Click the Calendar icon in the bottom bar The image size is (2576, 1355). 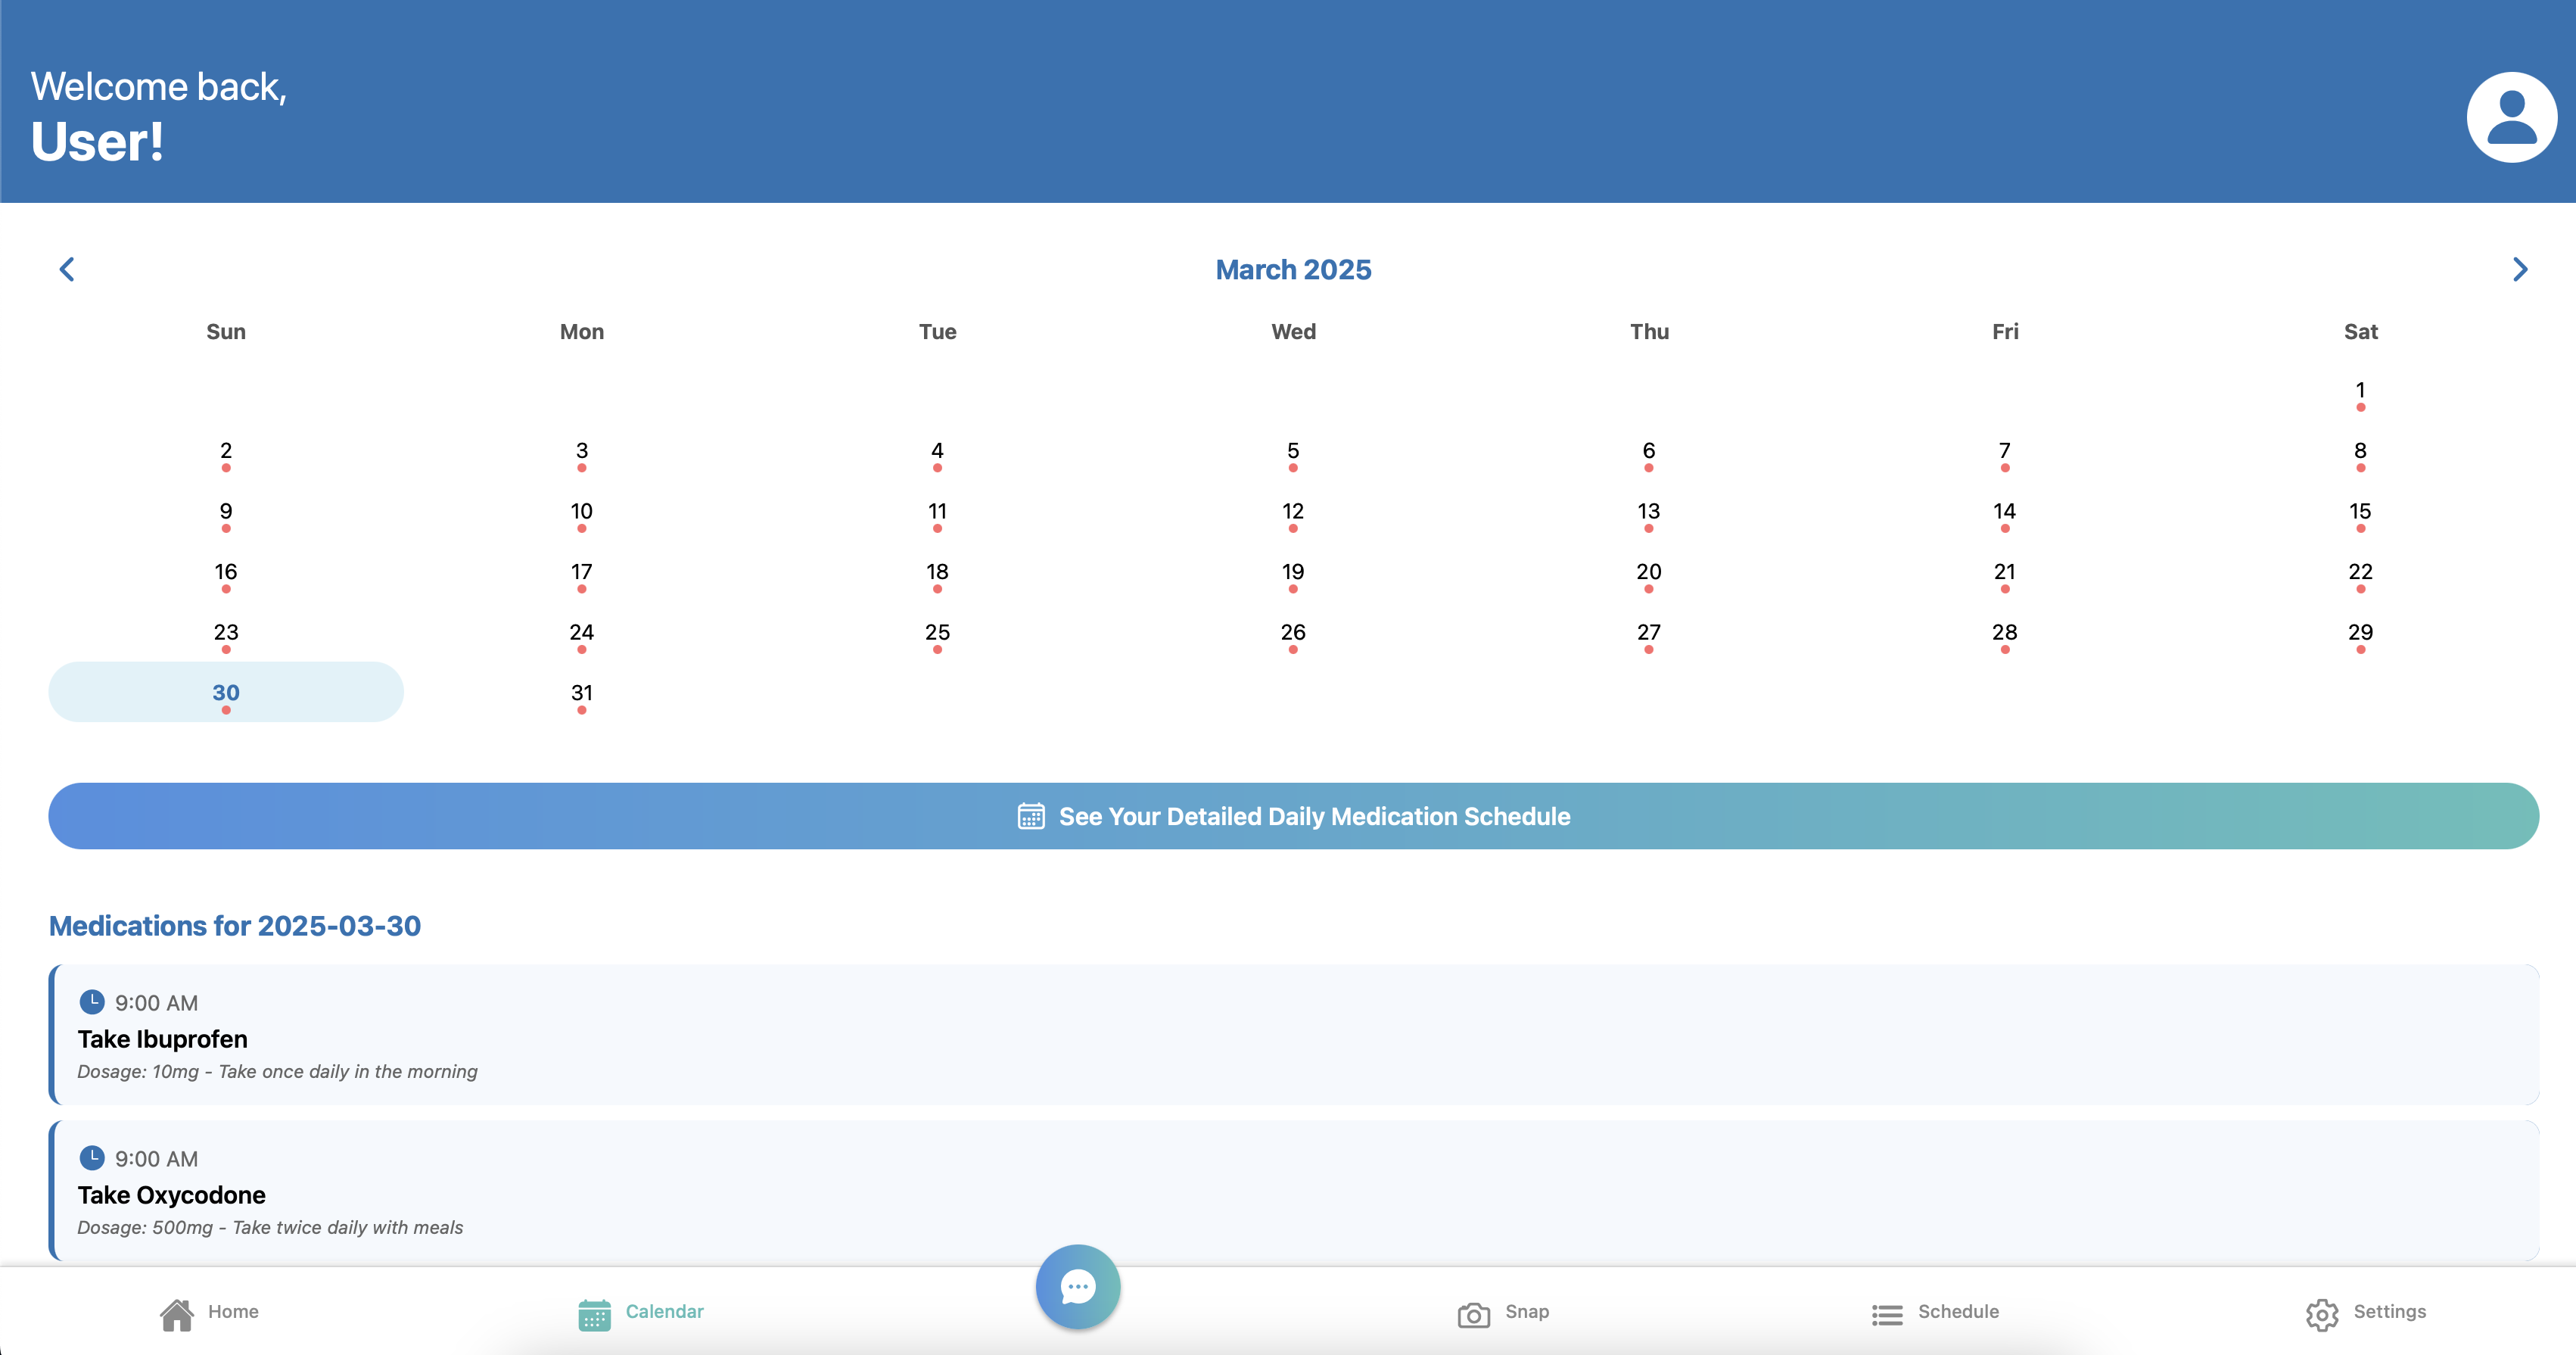[594, 1313]
